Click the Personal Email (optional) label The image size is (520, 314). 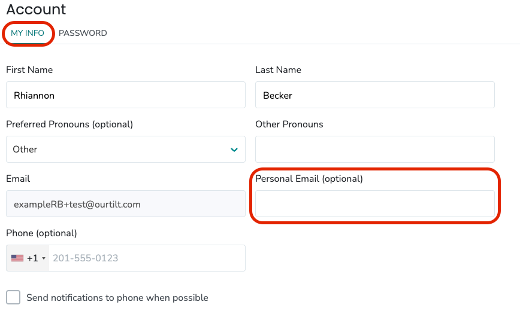tap(309, 179)
